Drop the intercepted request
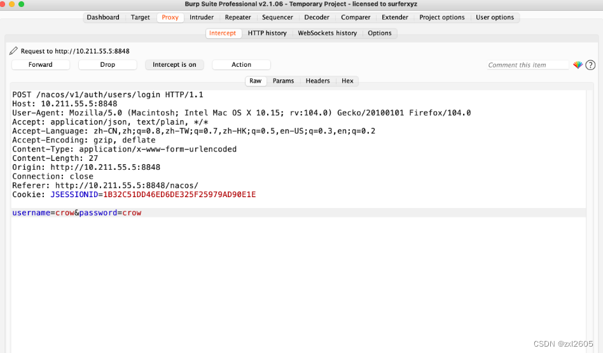Screen dimensions: 603x353 (107, 65)
